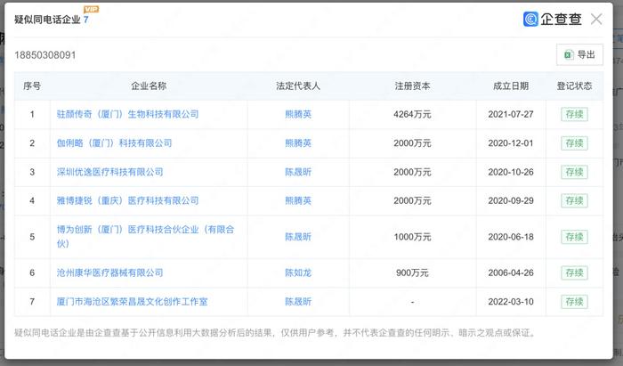Click registered capital 1000万元
The height and width of the screenshot is (366, 623).
(x=412, y=237)
